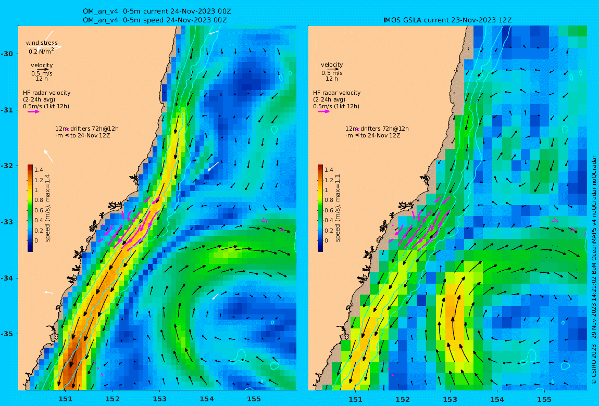Click '152' longitude label under OM_an_v4 map
Screen dimensions: 599x406
click(113, 399)
